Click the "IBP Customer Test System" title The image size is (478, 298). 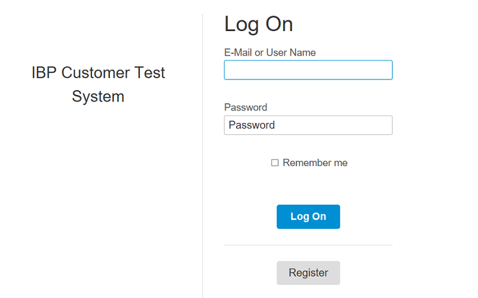click(x=98, y=84)
